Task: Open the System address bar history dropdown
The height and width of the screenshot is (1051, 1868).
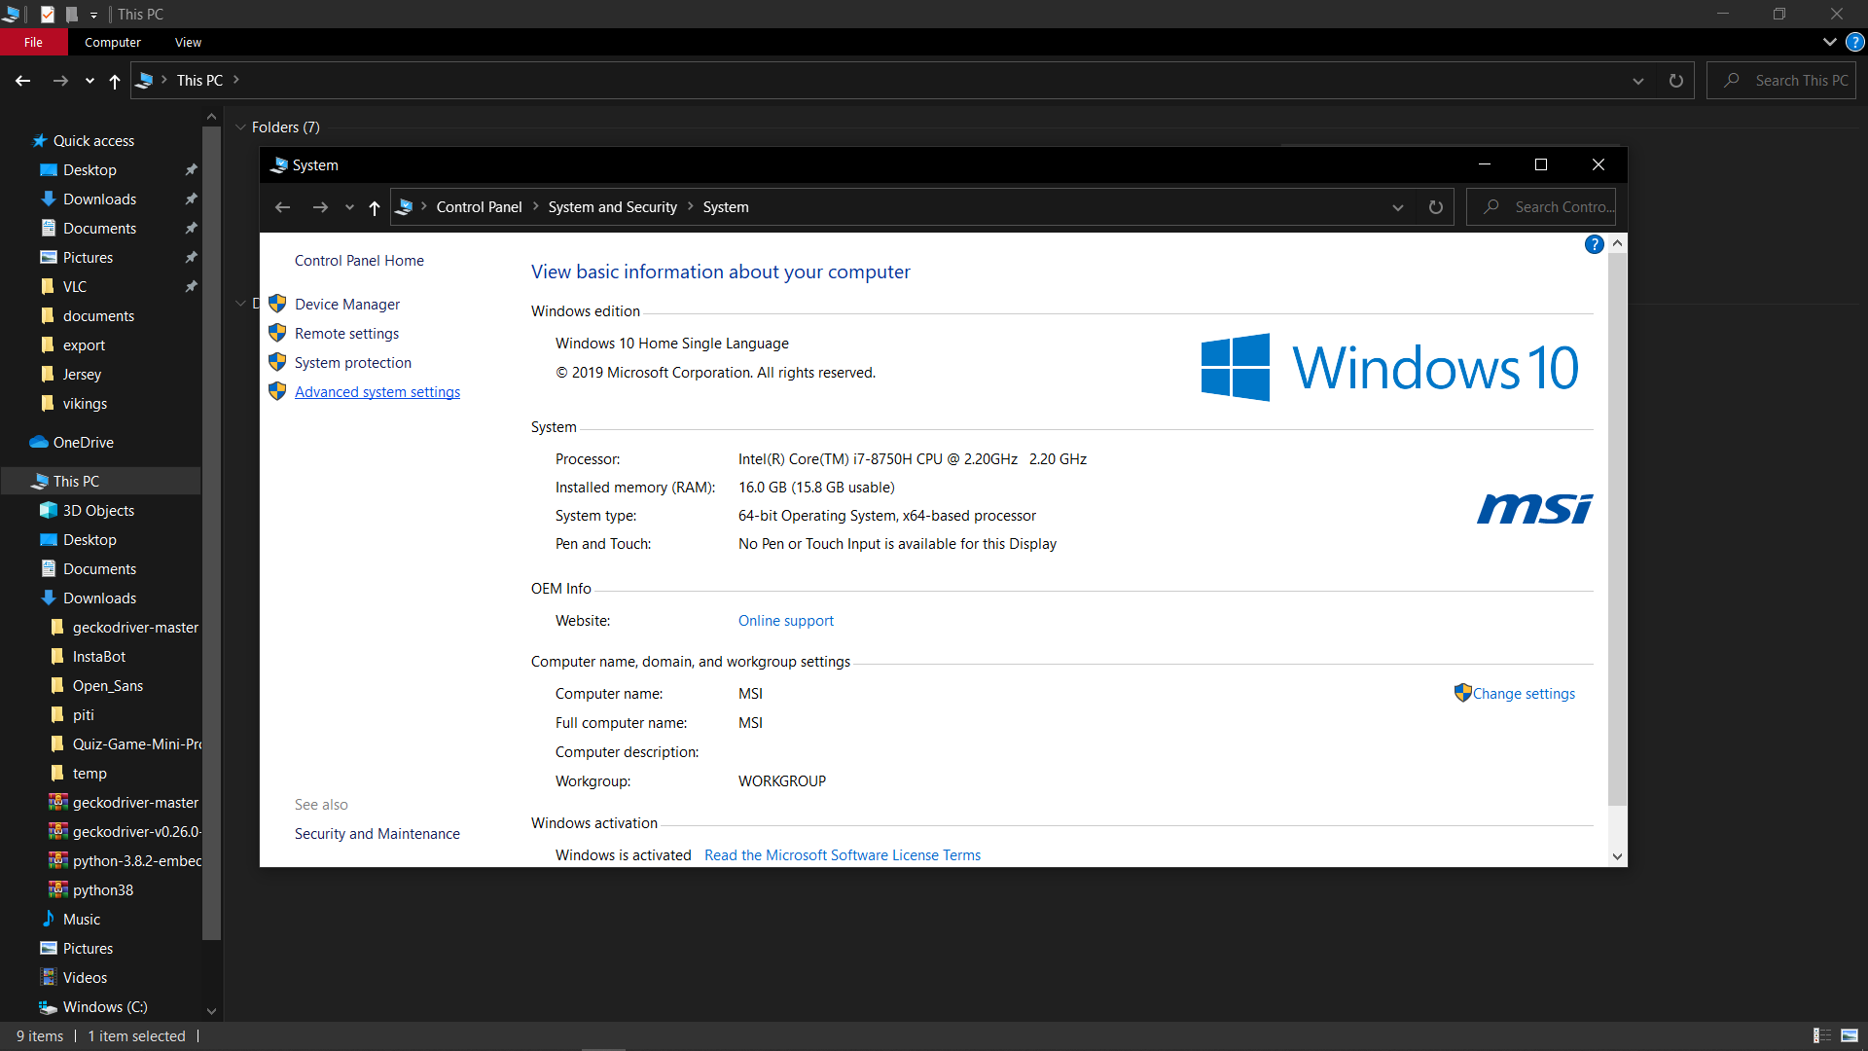Action: pyautogui.click(x=1397, y=207)
